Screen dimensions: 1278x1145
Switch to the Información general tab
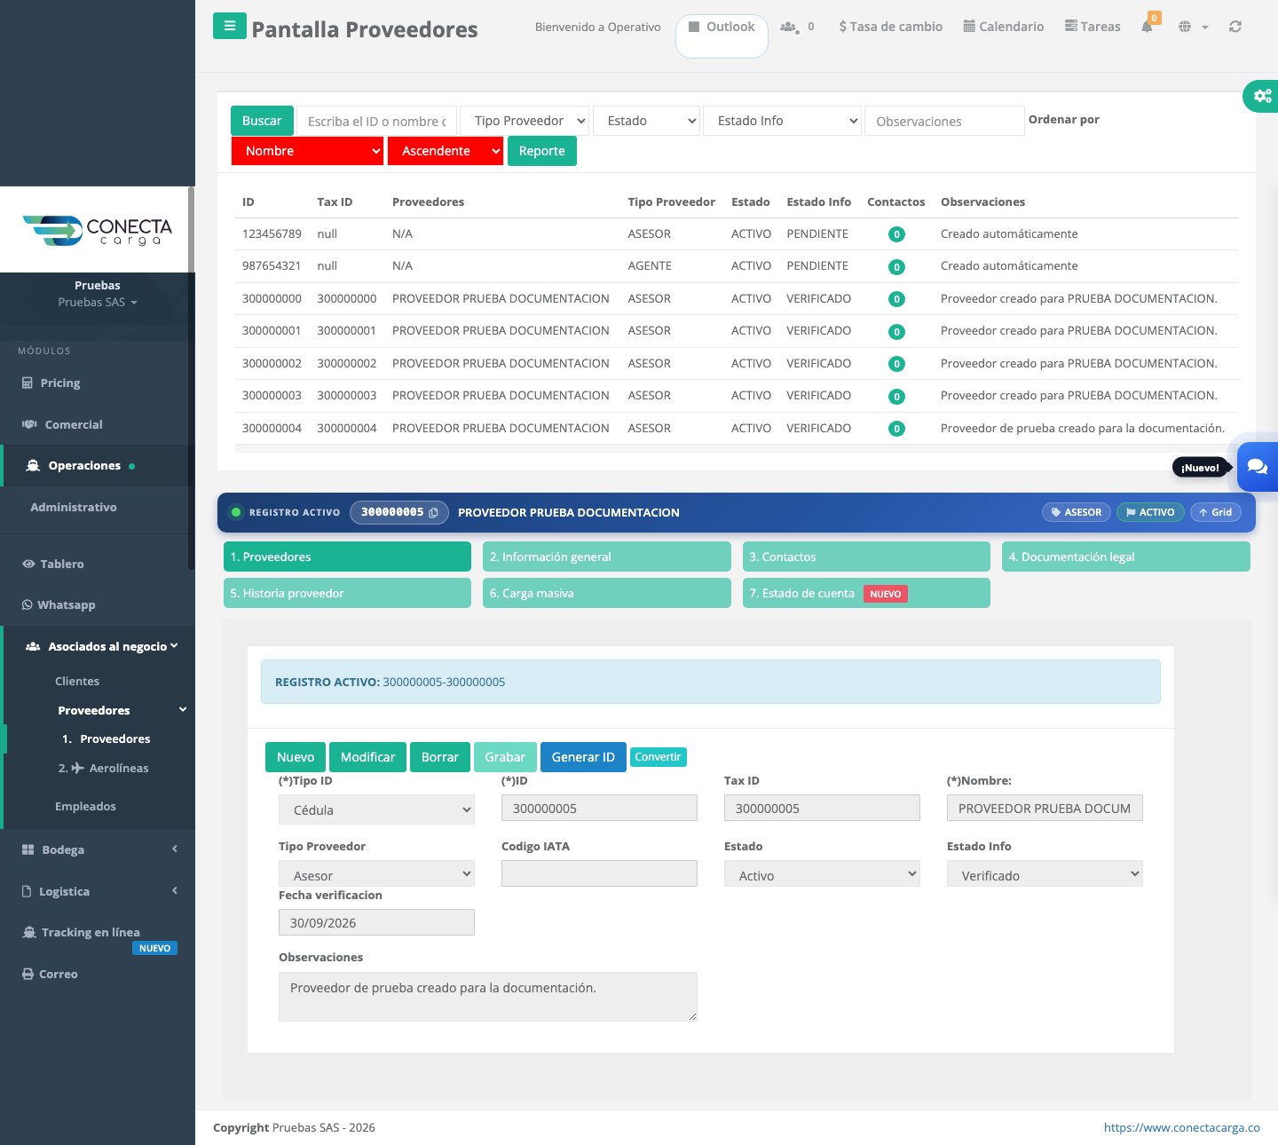607,557
